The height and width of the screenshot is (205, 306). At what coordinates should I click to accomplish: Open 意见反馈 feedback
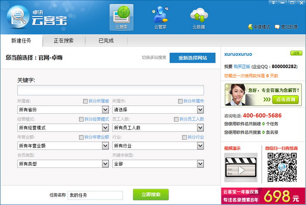[x=286, y=27]
